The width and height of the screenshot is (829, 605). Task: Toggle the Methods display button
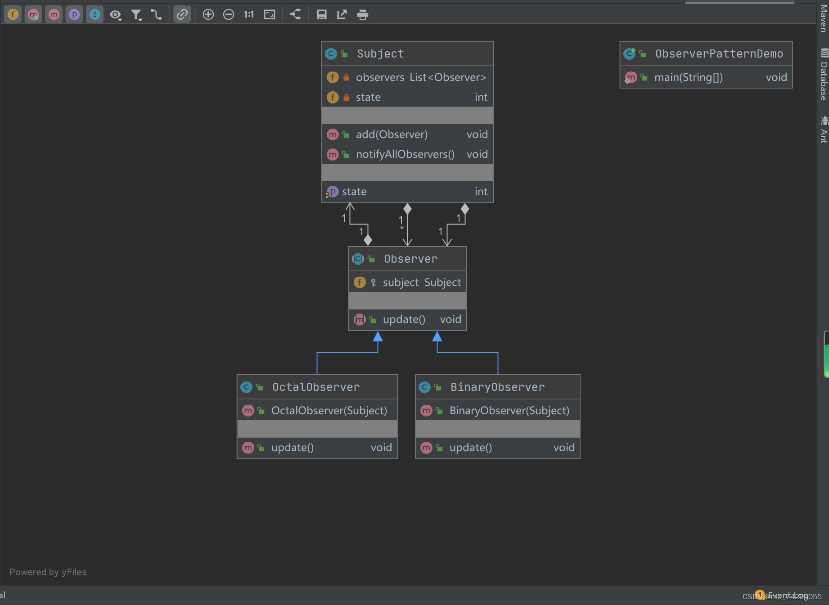pos(54,15)
